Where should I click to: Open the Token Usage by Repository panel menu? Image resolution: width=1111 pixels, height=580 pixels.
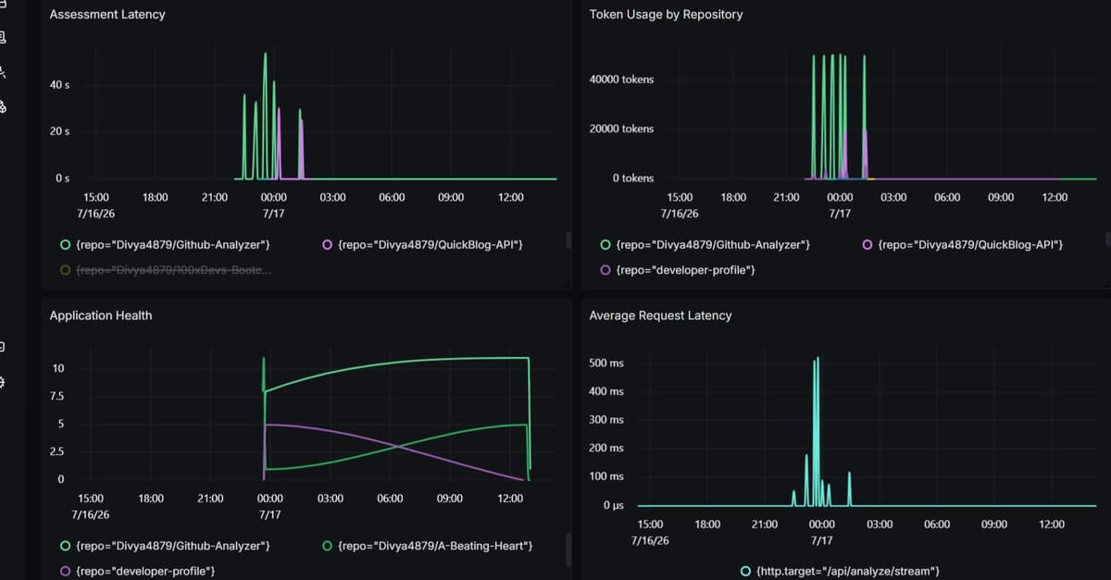pos(666,15)
